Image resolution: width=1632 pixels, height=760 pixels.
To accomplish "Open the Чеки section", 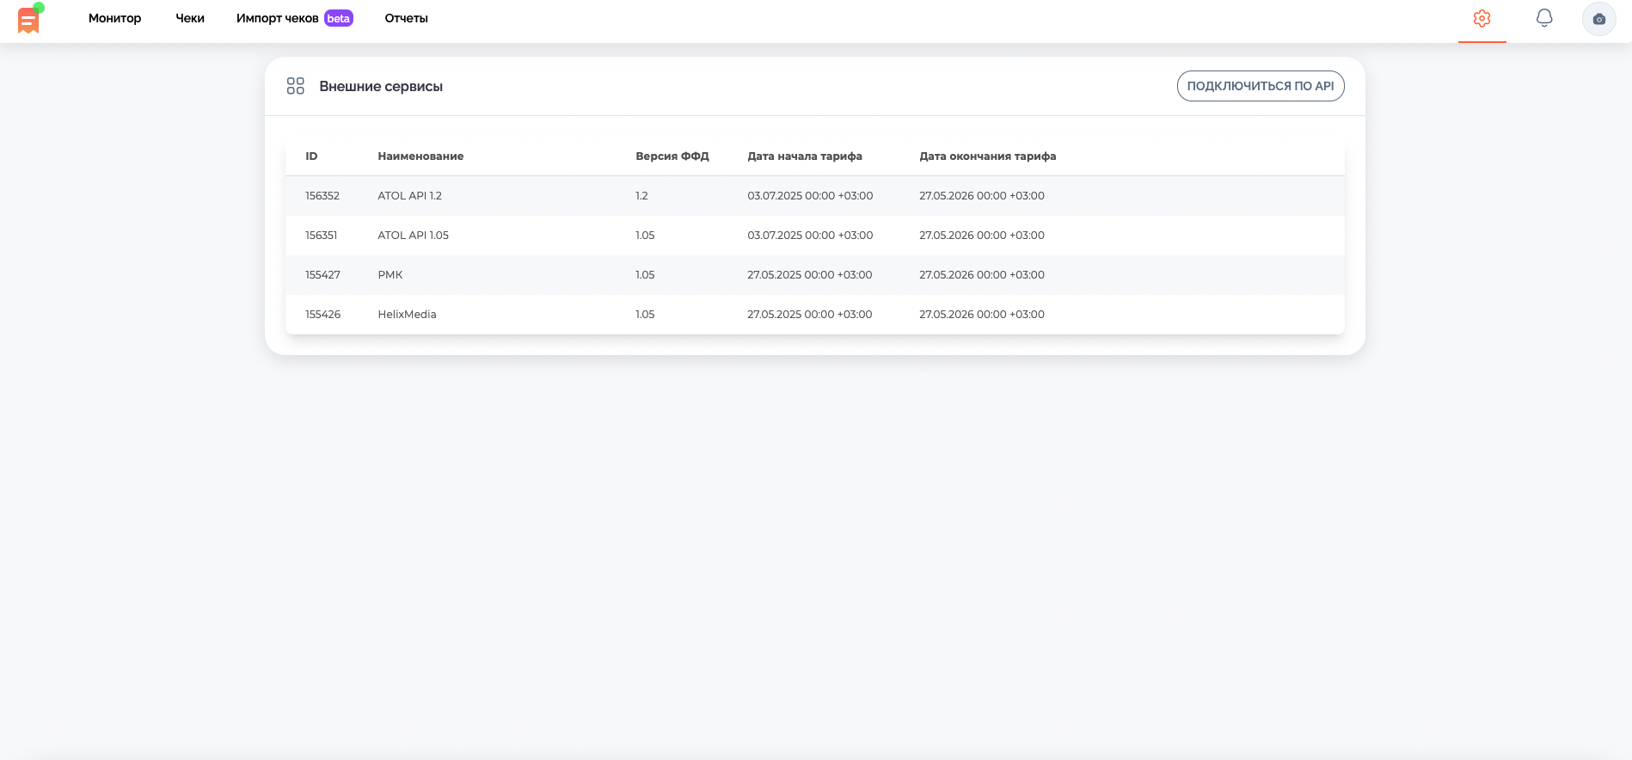I will [190, 19].
